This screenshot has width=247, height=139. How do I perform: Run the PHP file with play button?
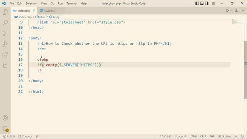point(227,10)
